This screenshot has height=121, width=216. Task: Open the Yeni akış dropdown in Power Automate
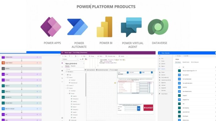pyautogui.click(x=179, y=56)
